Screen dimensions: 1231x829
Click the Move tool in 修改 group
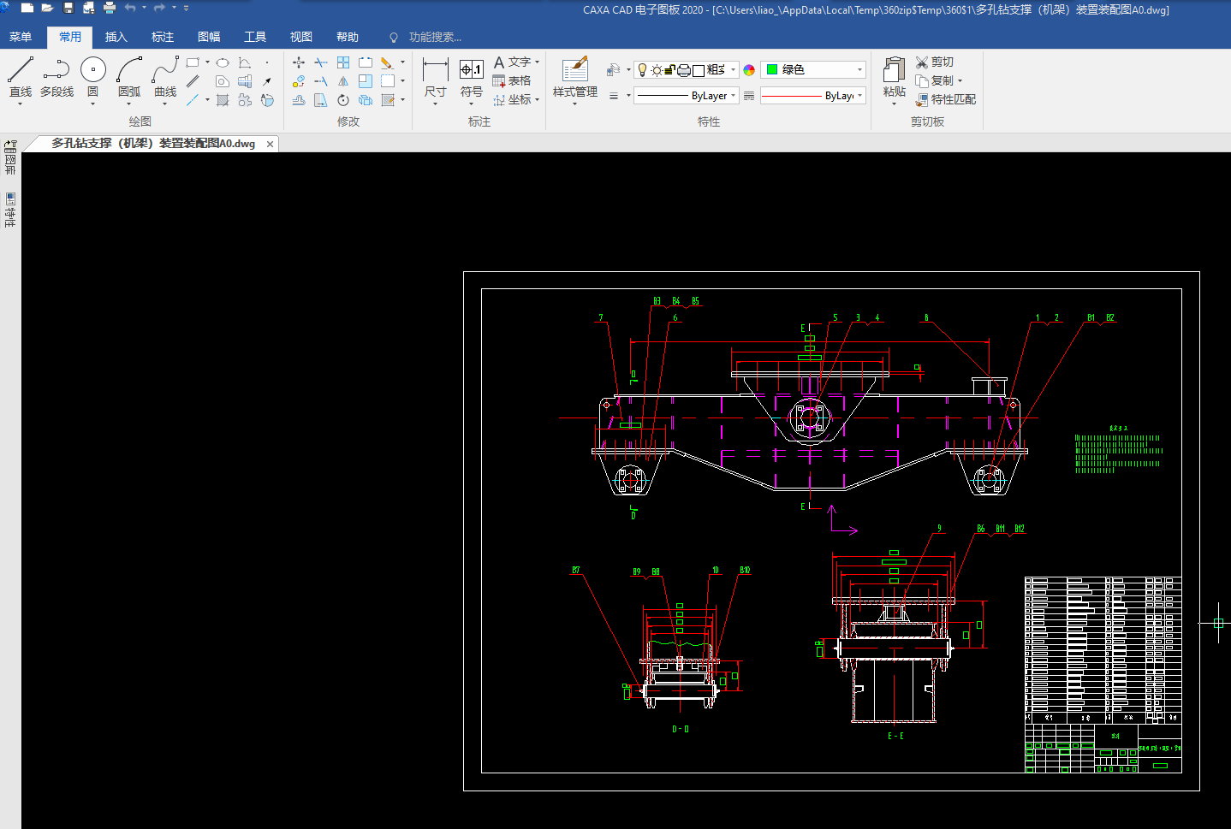(x=299, y=62)
